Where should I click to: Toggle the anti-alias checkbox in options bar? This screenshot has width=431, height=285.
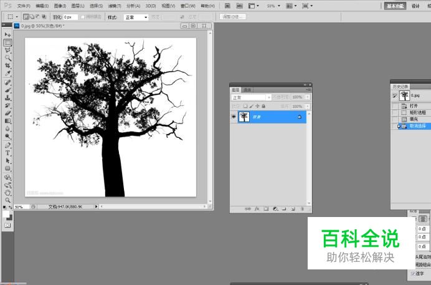pos(82,17)
